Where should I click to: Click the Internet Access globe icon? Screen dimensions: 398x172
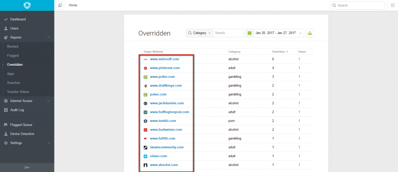pyautogui.click(x=6, y=101)
